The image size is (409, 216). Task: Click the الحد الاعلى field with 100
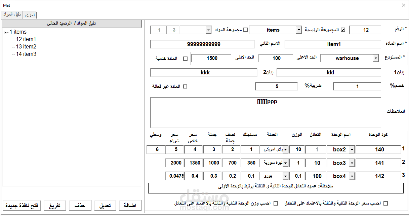276,58
